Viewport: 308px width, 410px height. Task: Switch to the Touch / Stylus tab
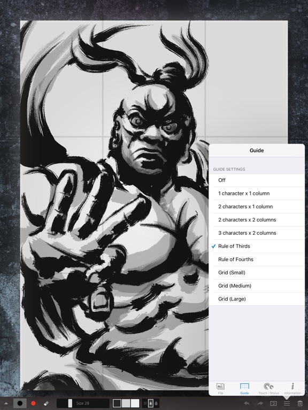pyautogui.click(x=268, y=389)
